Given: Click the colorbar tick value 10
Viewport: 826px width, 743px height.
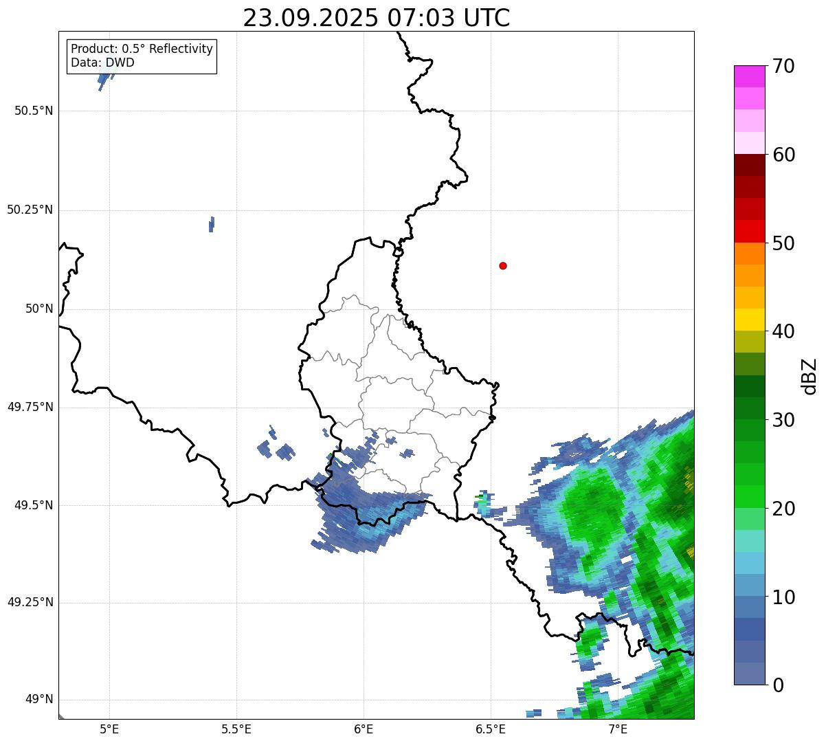Looking at the screenshot, I should (x=783, y=597).
